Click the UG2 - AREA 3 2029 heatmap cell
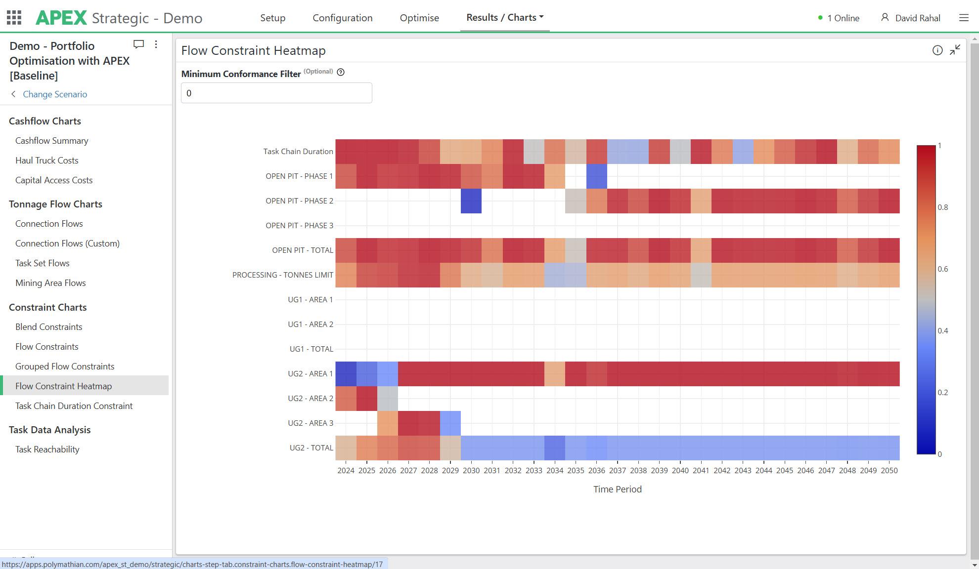Viewport: 979px width, 569px height. 450,423
